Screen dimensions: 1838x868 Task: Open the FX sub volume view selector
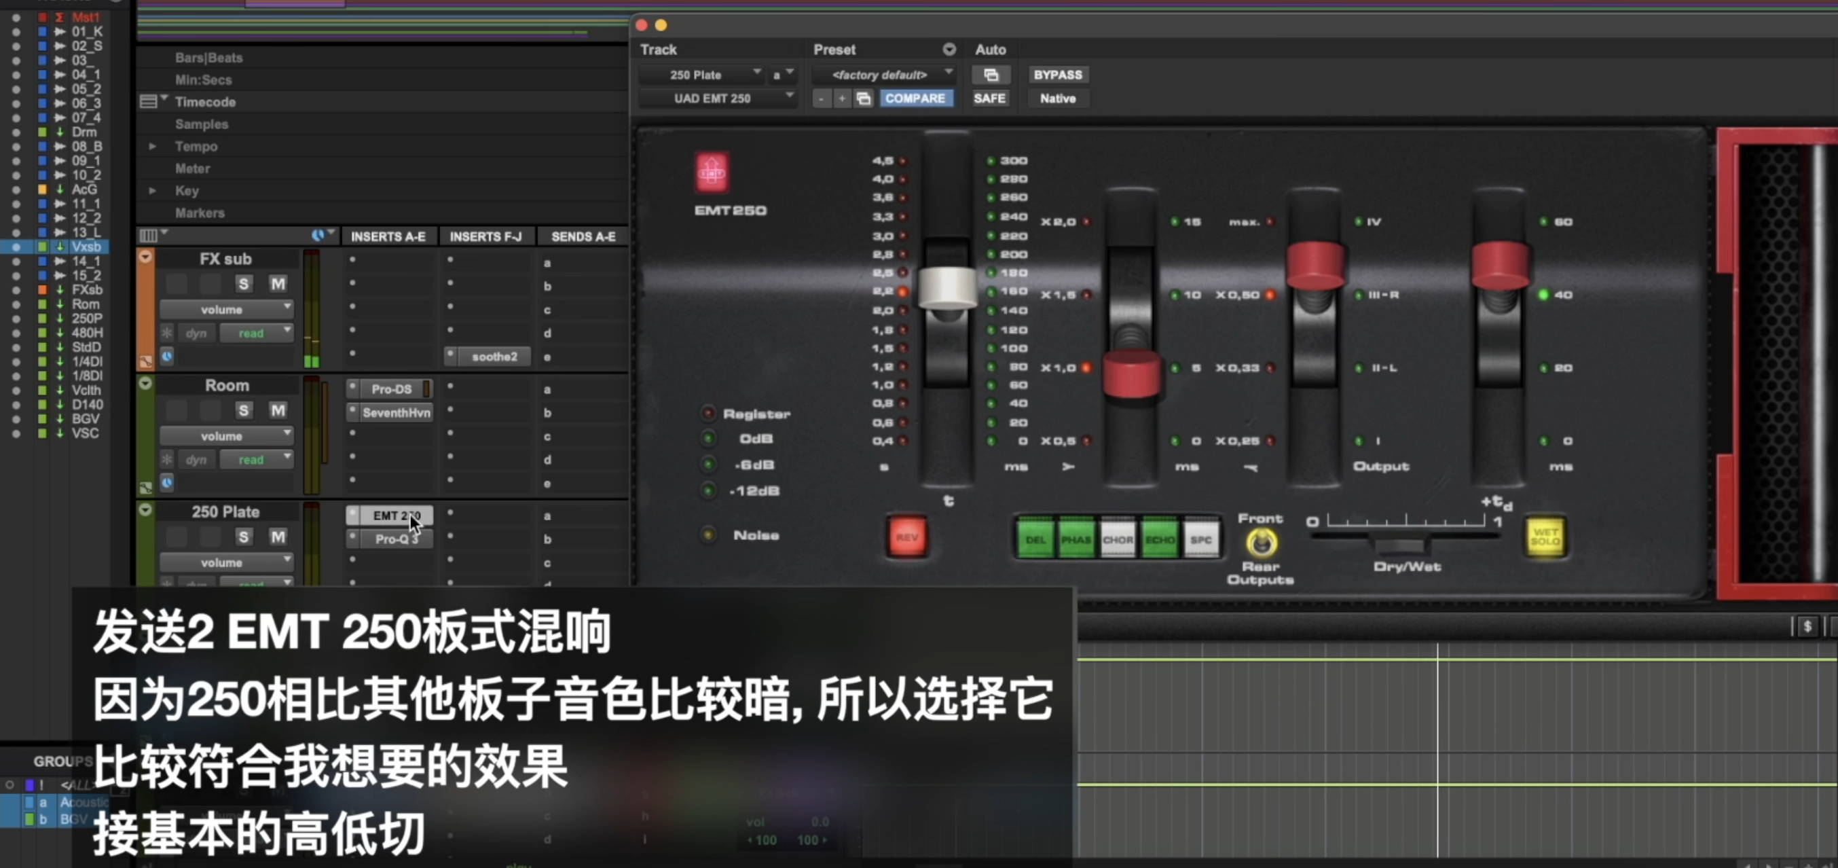click(x=225, y=310)
